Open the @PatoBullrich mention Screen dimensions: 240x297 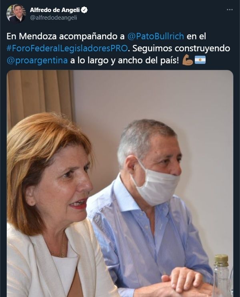point(156,36)
